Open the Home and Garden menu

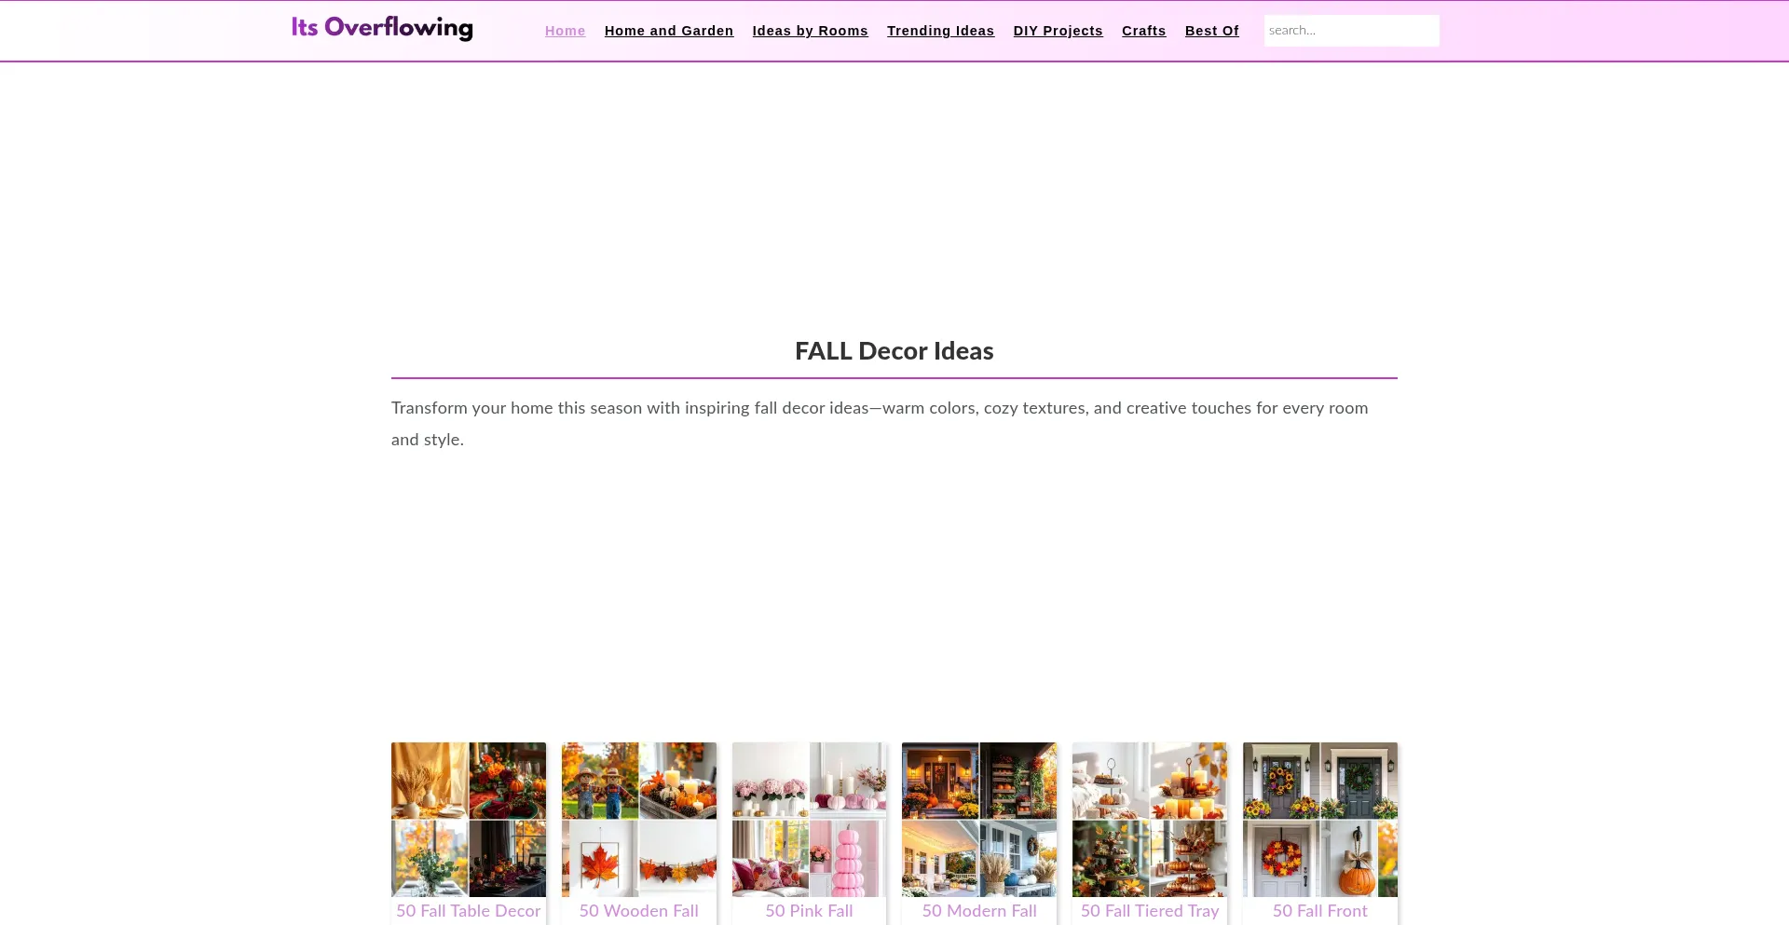point(669,31)
